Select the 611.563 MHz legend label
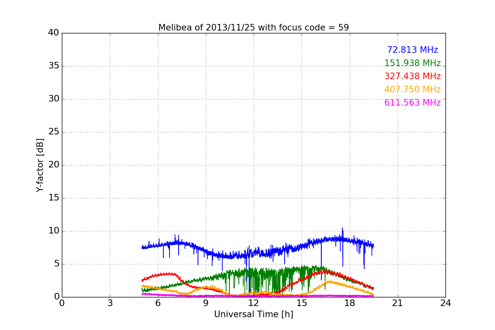The image size is (495, 330). (x=412, y=103)
